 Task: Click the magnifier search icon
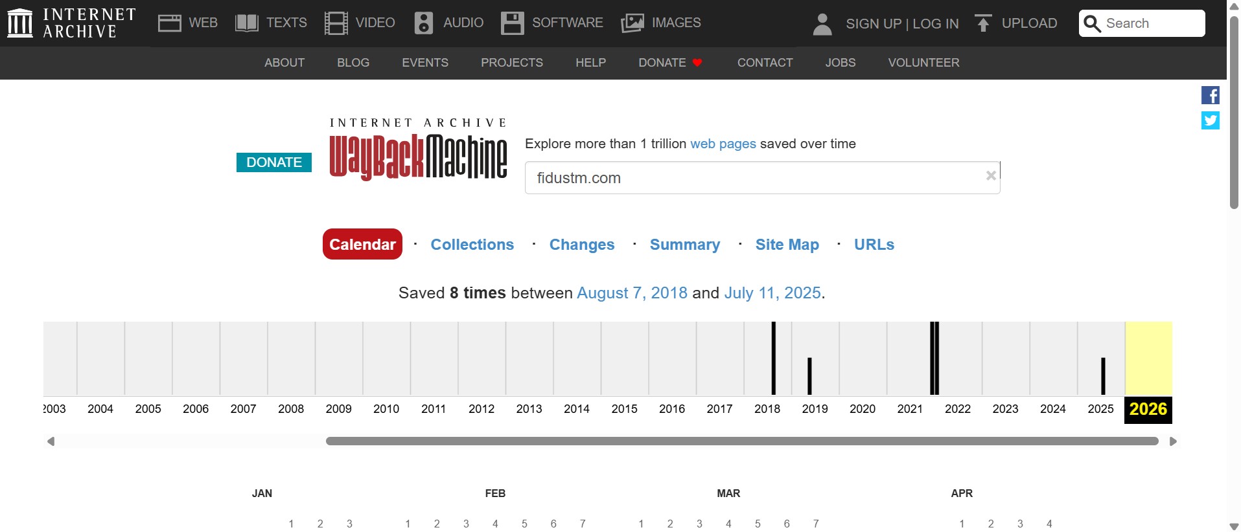click(1092, 24)
